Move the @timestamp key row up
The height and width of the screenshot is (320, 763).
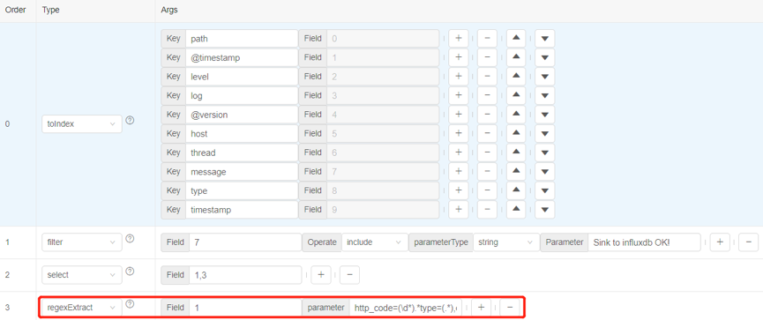[516, 57]
